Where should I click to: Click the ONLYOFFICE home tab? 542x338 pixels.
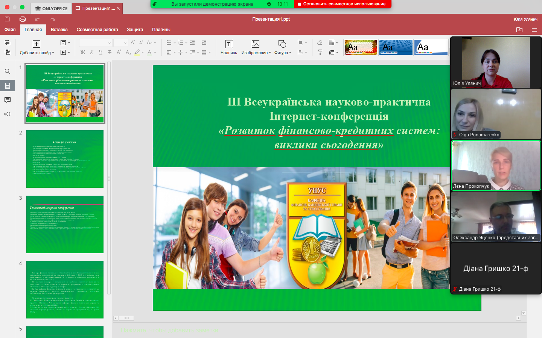tap(51, 8)
